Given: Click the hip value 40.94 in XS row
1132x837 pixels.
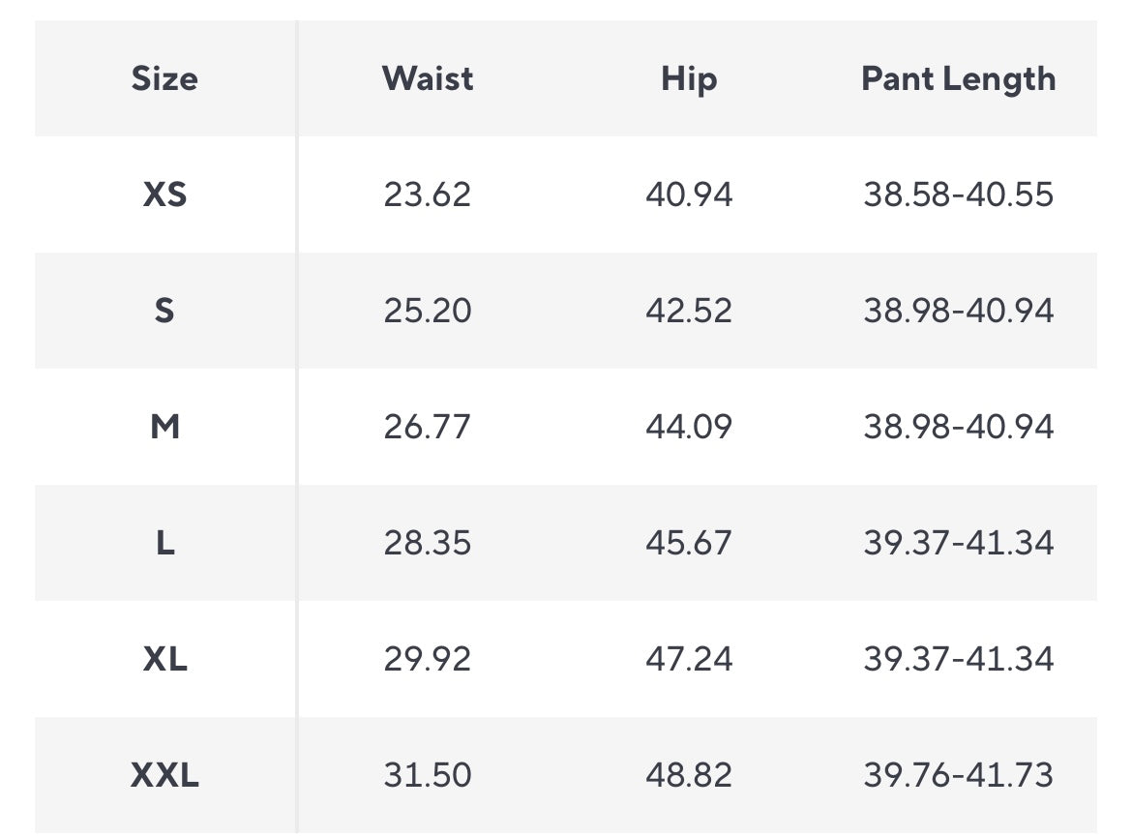Looking at the screenshot, I should (689, 194).
